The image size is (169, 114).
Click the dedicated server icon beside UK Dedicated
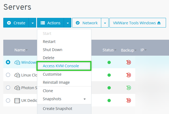17,100
